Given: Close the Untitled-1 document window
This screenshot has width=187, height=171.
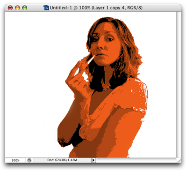Looking at the screenshot, I should pyautogui.click(x=10, y=7).
